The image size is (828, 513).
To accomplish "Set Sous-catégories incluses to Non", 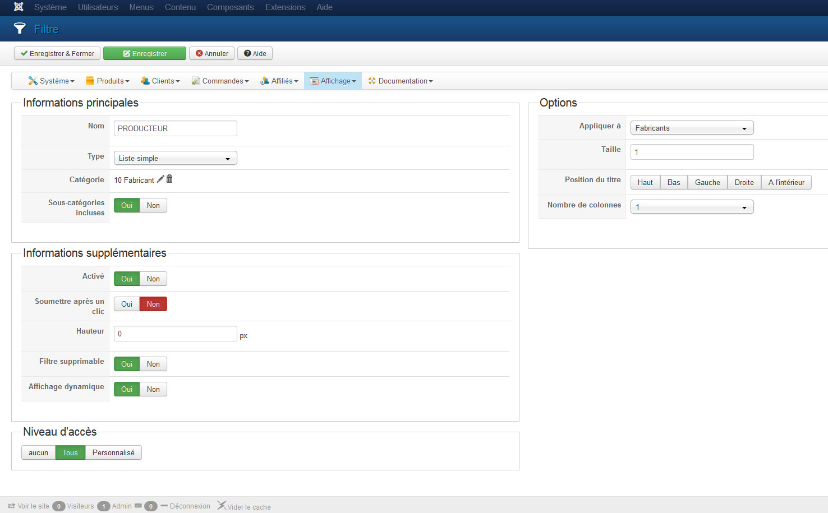I will coord(153,205).
